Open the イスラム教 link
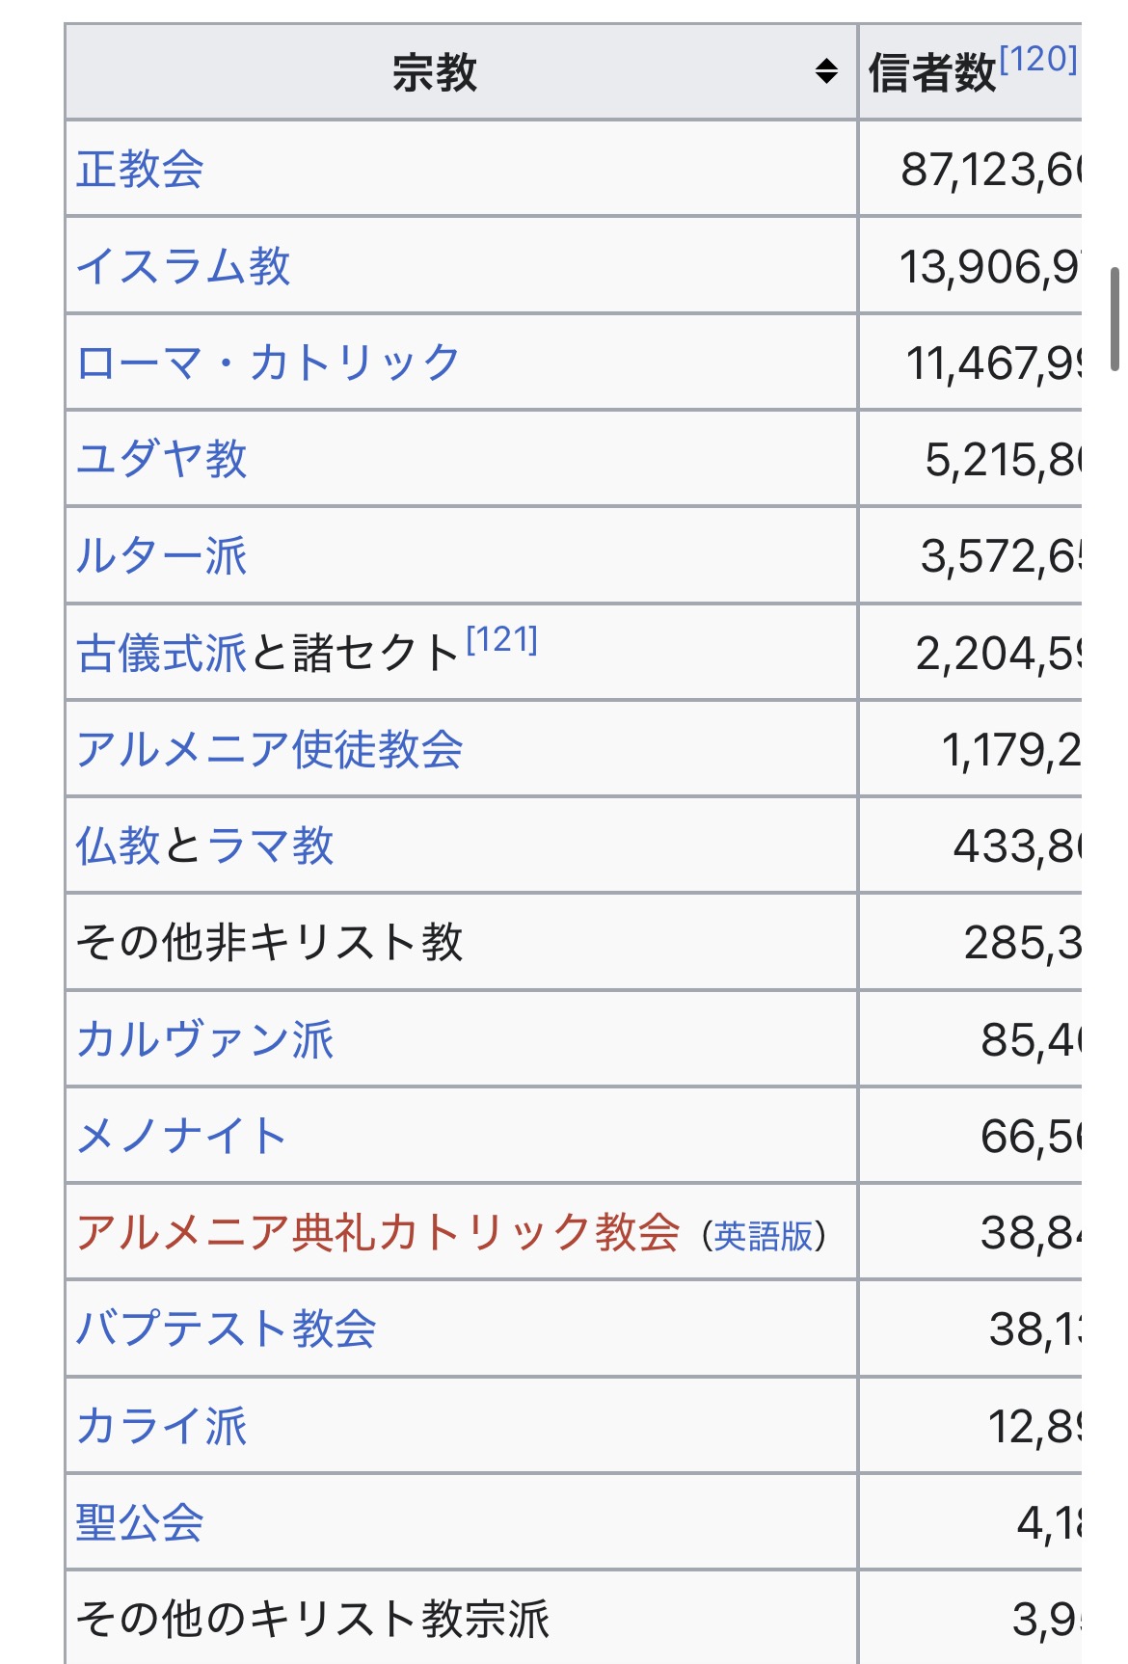The image size is (1128, 1664). [x=183, y=266]
